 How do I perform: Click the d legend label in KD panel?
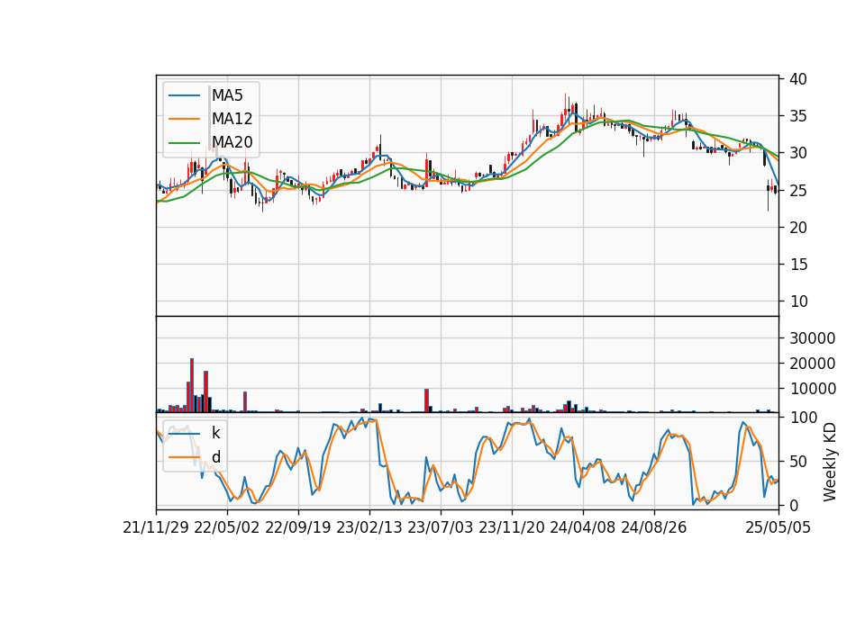(x=216, y=457)
